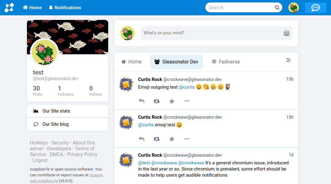Favorite the '@curtis emoji test' post

pos(172,139)
